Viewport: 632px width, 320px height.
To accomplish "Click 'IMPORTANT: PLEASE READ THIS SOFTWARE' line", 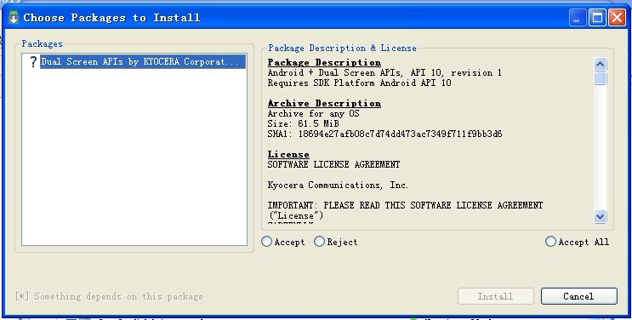I will click(405, 205).
